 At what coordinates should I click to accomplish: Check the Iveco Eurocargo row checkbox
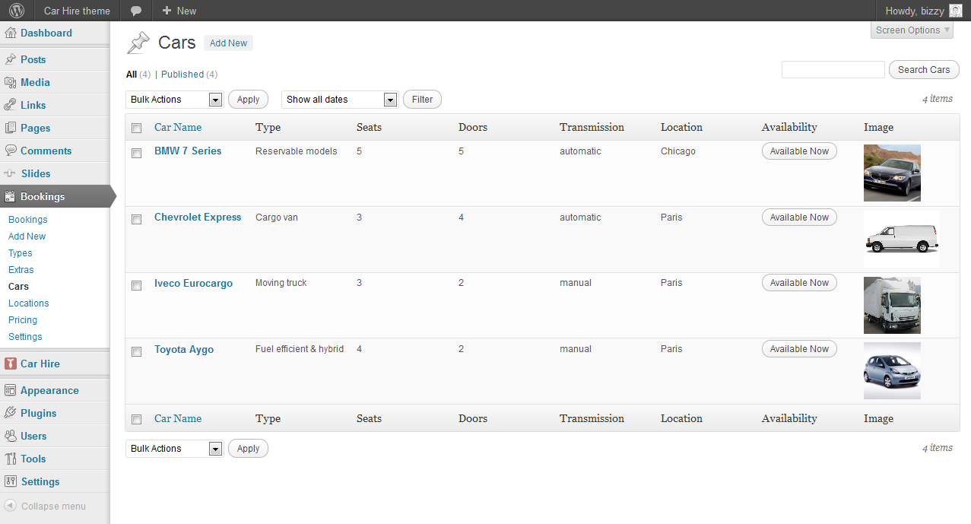coord(137,285)
